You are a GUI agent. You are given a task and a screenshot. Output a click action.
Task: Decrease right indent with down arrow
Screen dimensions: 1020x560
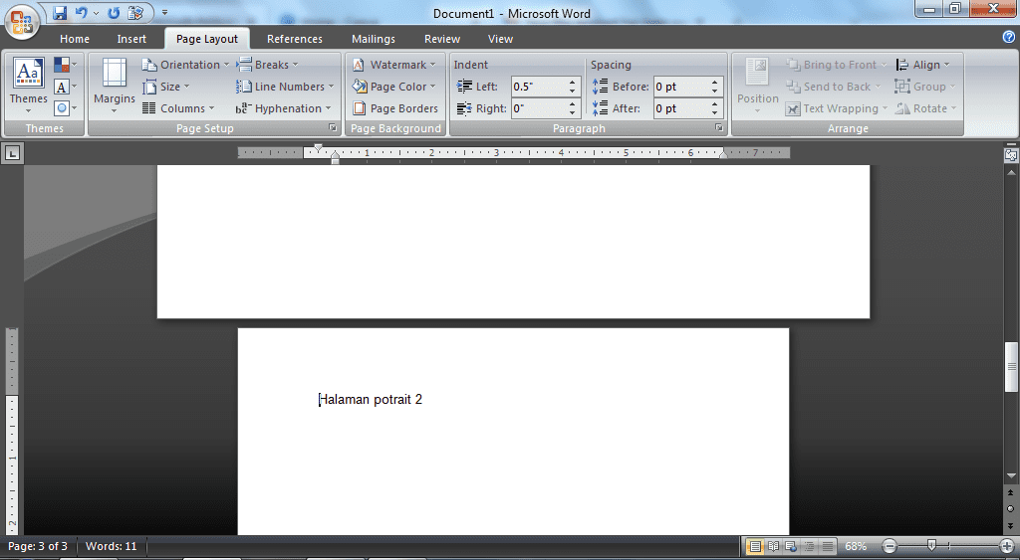[x=573, y=113]
